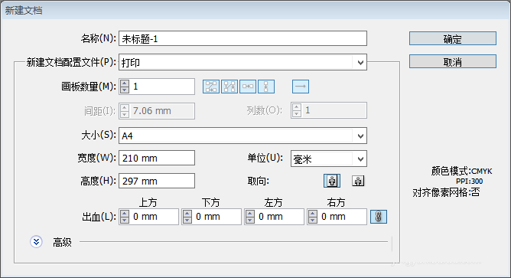This screenshot has height=278, width=511.
Task: Select landscape orientation icon
Action: pyautogui.click(x=358, y=181)
